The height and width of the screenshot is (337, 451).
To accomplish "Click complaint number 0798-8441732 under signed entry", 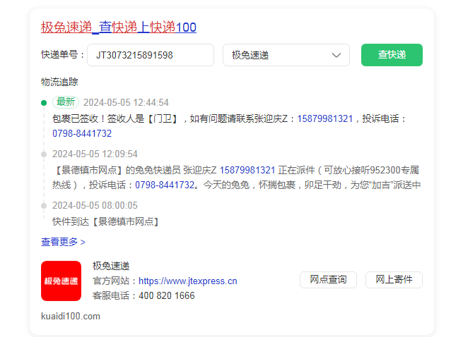I will pos(82,133).
